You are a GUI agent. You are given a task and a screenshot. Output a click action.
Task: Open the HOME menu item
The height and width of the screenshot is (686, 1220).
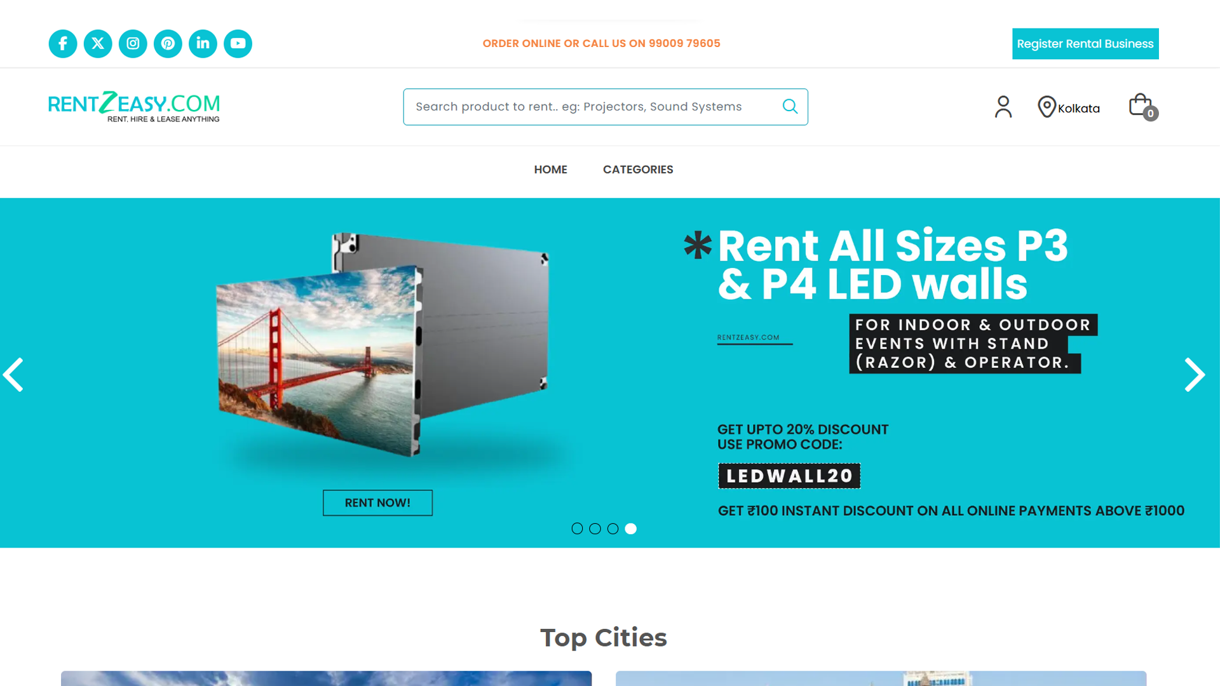[550, 170]
